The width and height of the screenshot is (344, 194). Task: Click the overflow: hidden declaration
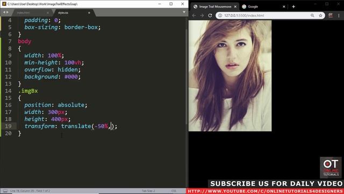tap(53, 70)
